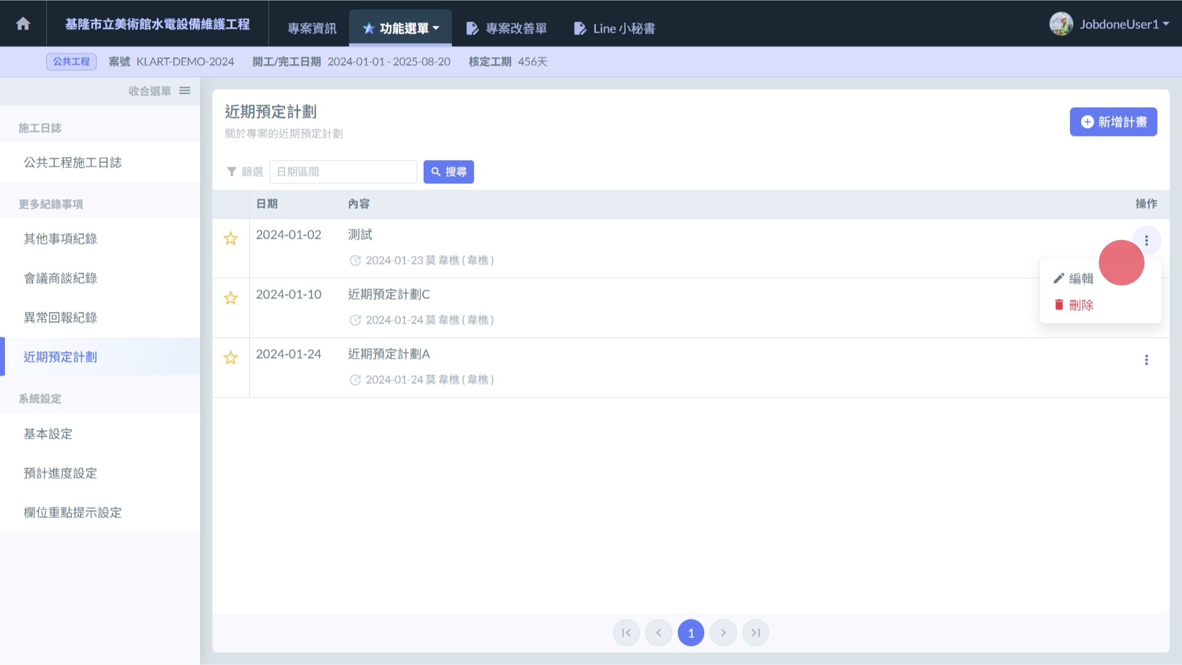The height and width of the screenshot is (665, 1182).
Task: Jump to the last page icon
Action: click(x=755, y=633)
